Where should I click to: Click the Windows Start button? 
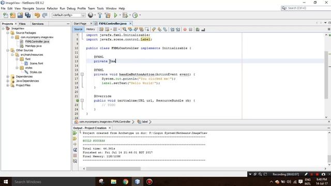[x=6, y=182]
